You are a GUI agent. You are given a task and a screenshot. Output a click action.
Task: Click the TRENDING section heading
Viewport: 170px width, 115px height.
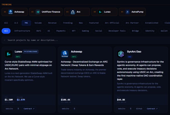pyautogui.click(x=6, y=4)
